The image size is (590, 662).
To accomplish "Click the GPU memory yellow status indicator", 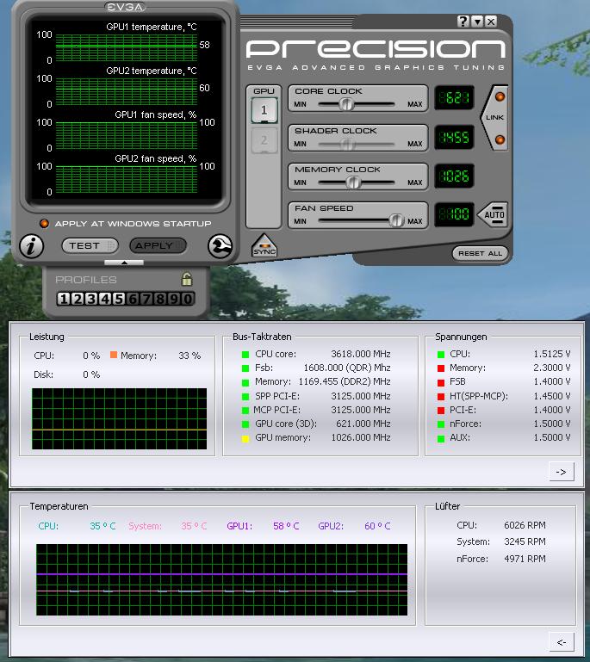I will tap(245, 439).
